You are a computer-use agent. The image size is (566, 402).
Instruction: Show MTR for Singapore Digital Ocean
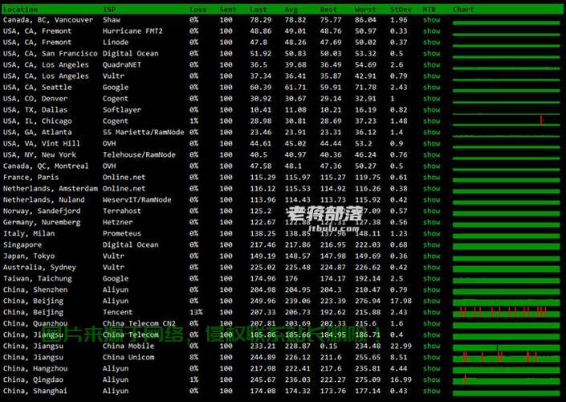pos(431,244)
